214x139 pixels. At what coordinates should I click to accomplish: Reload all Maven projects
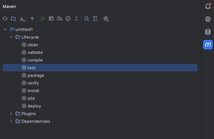pyautogui.click(x=5, y=19)
